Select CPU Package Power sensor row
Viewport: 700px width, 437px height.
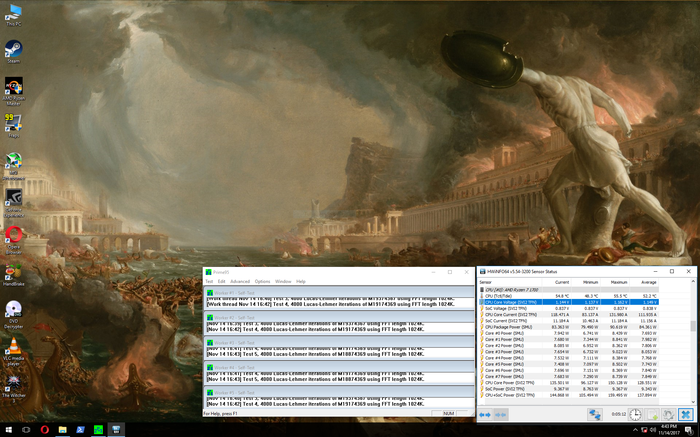(508, 327)
